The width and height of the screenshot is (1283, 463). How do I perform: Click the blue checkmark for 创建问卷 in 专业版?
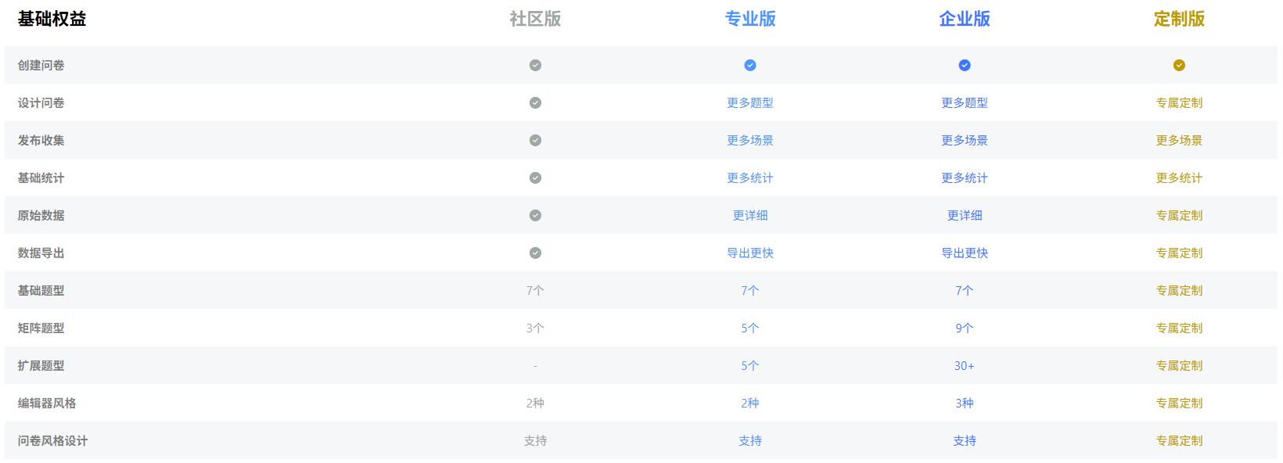point(749,65)
